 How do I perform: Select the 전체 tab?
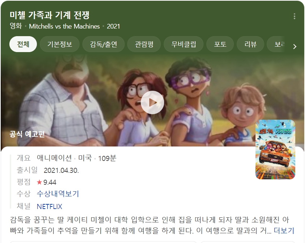pos(23,44)
